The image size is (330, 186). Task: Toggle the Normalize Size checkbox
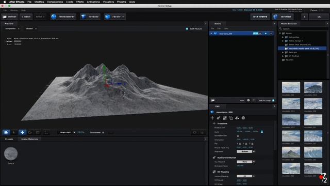tap(238, 135)
